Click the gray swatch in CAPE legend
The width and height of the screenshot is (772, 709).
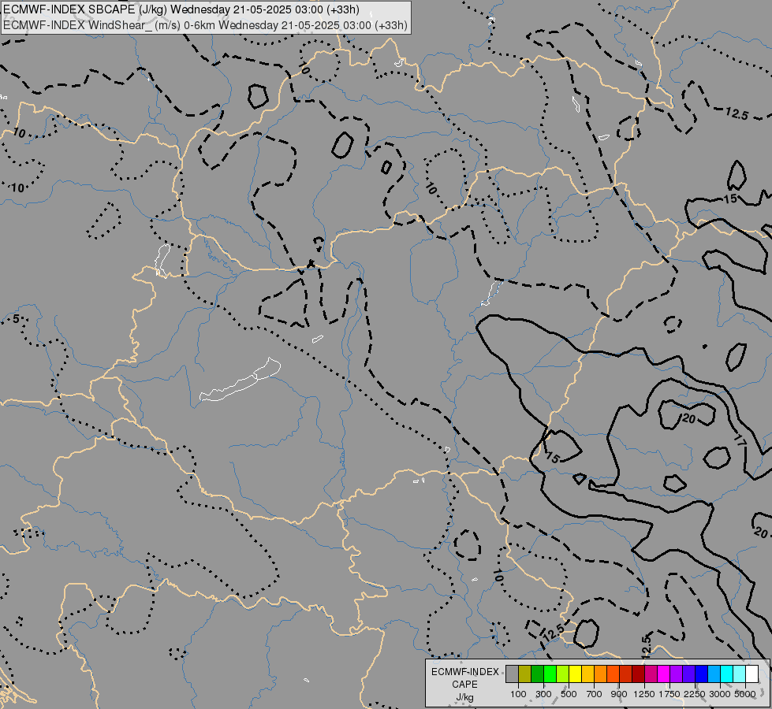coord(512,674)
